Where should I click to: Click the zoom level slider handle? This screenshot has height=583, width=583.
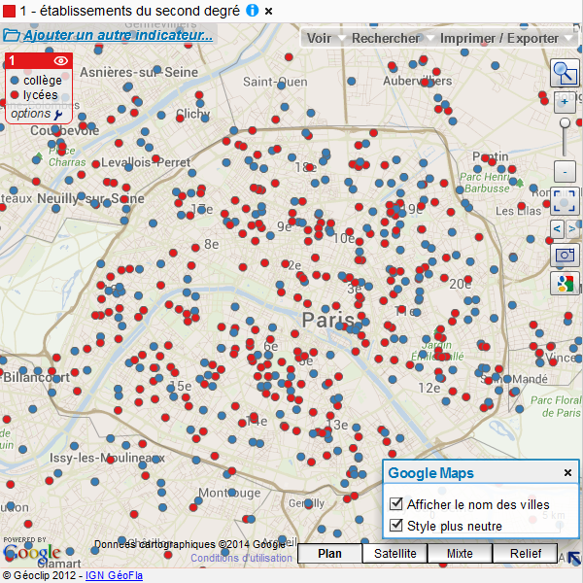point(565,123)
